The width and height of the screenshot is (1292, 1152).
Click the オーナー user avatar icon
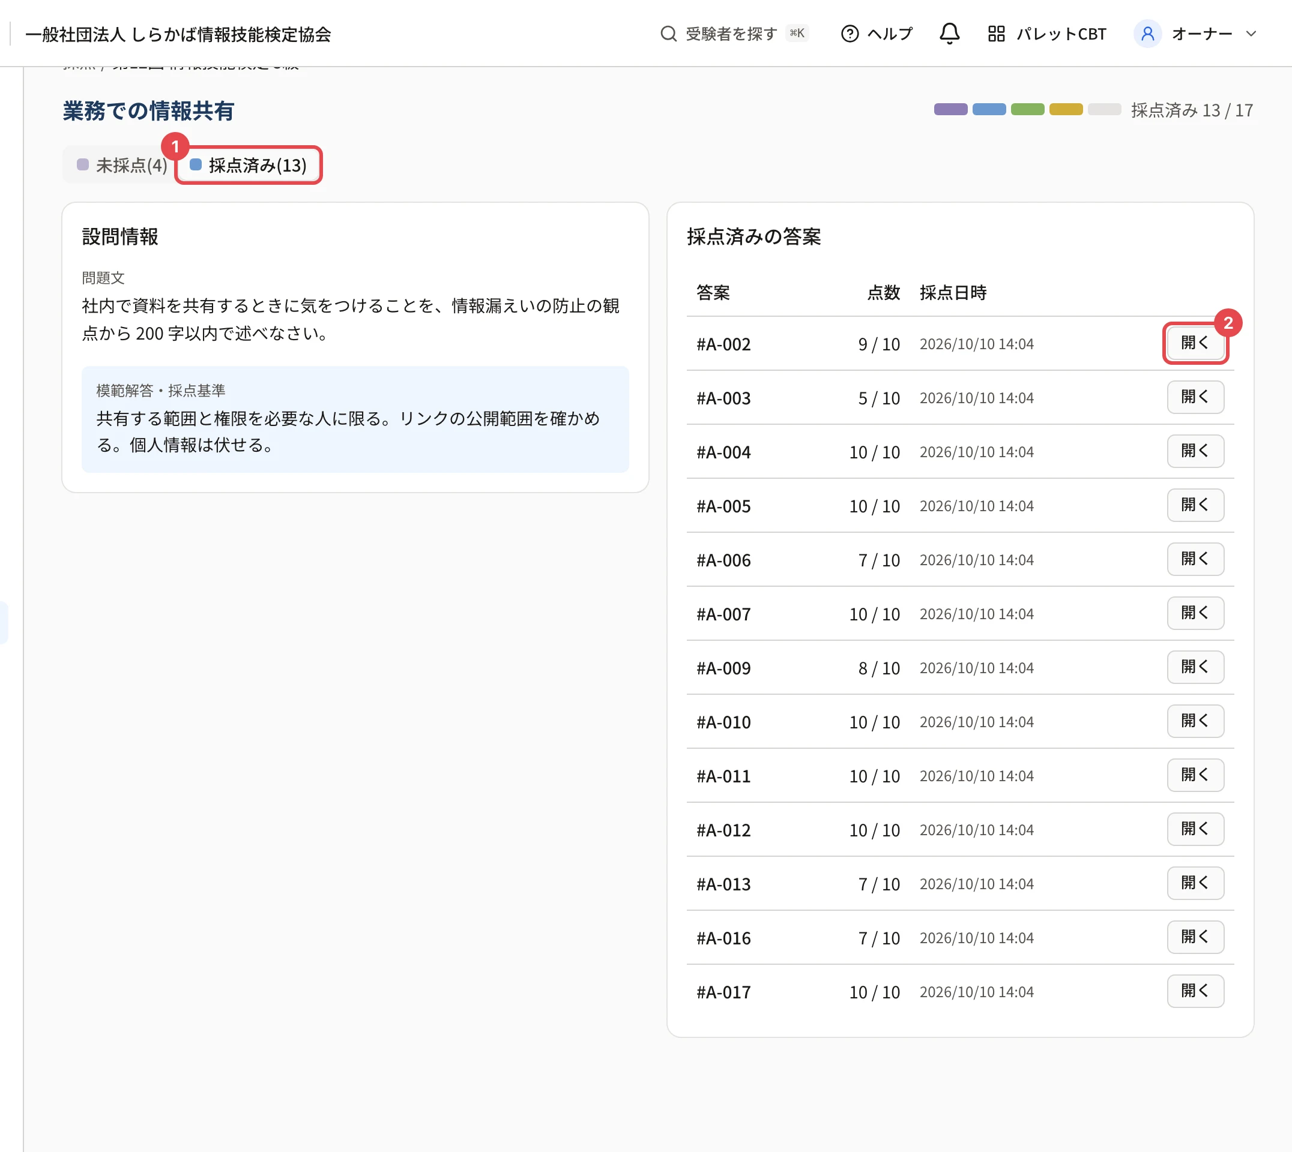point(1147,34)
